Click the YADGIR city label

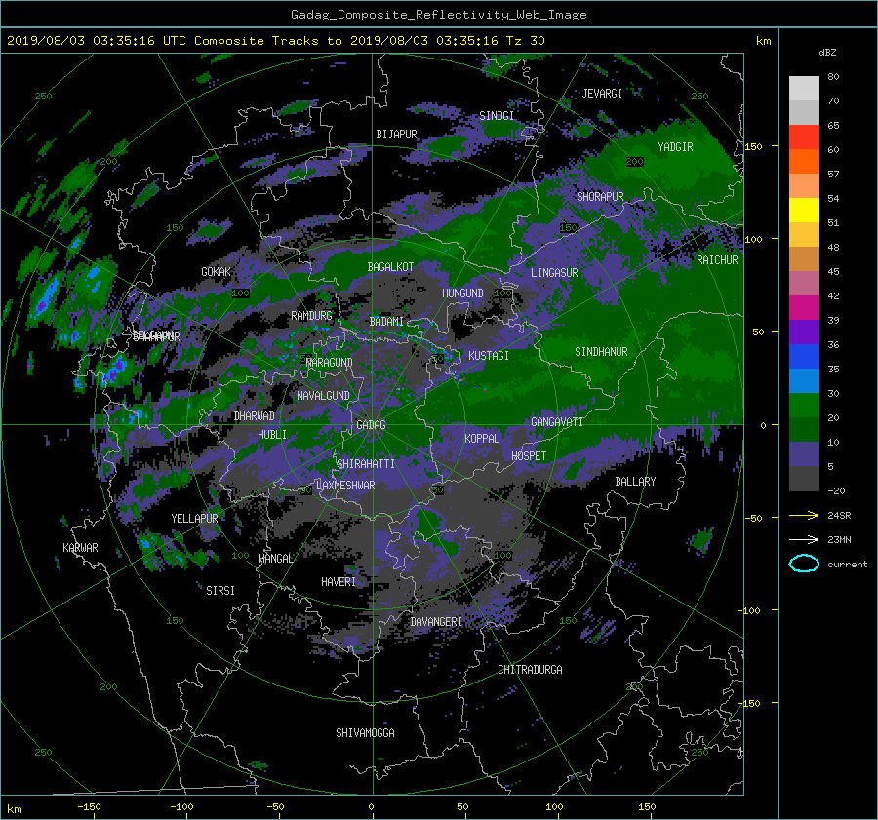[675, 147]
